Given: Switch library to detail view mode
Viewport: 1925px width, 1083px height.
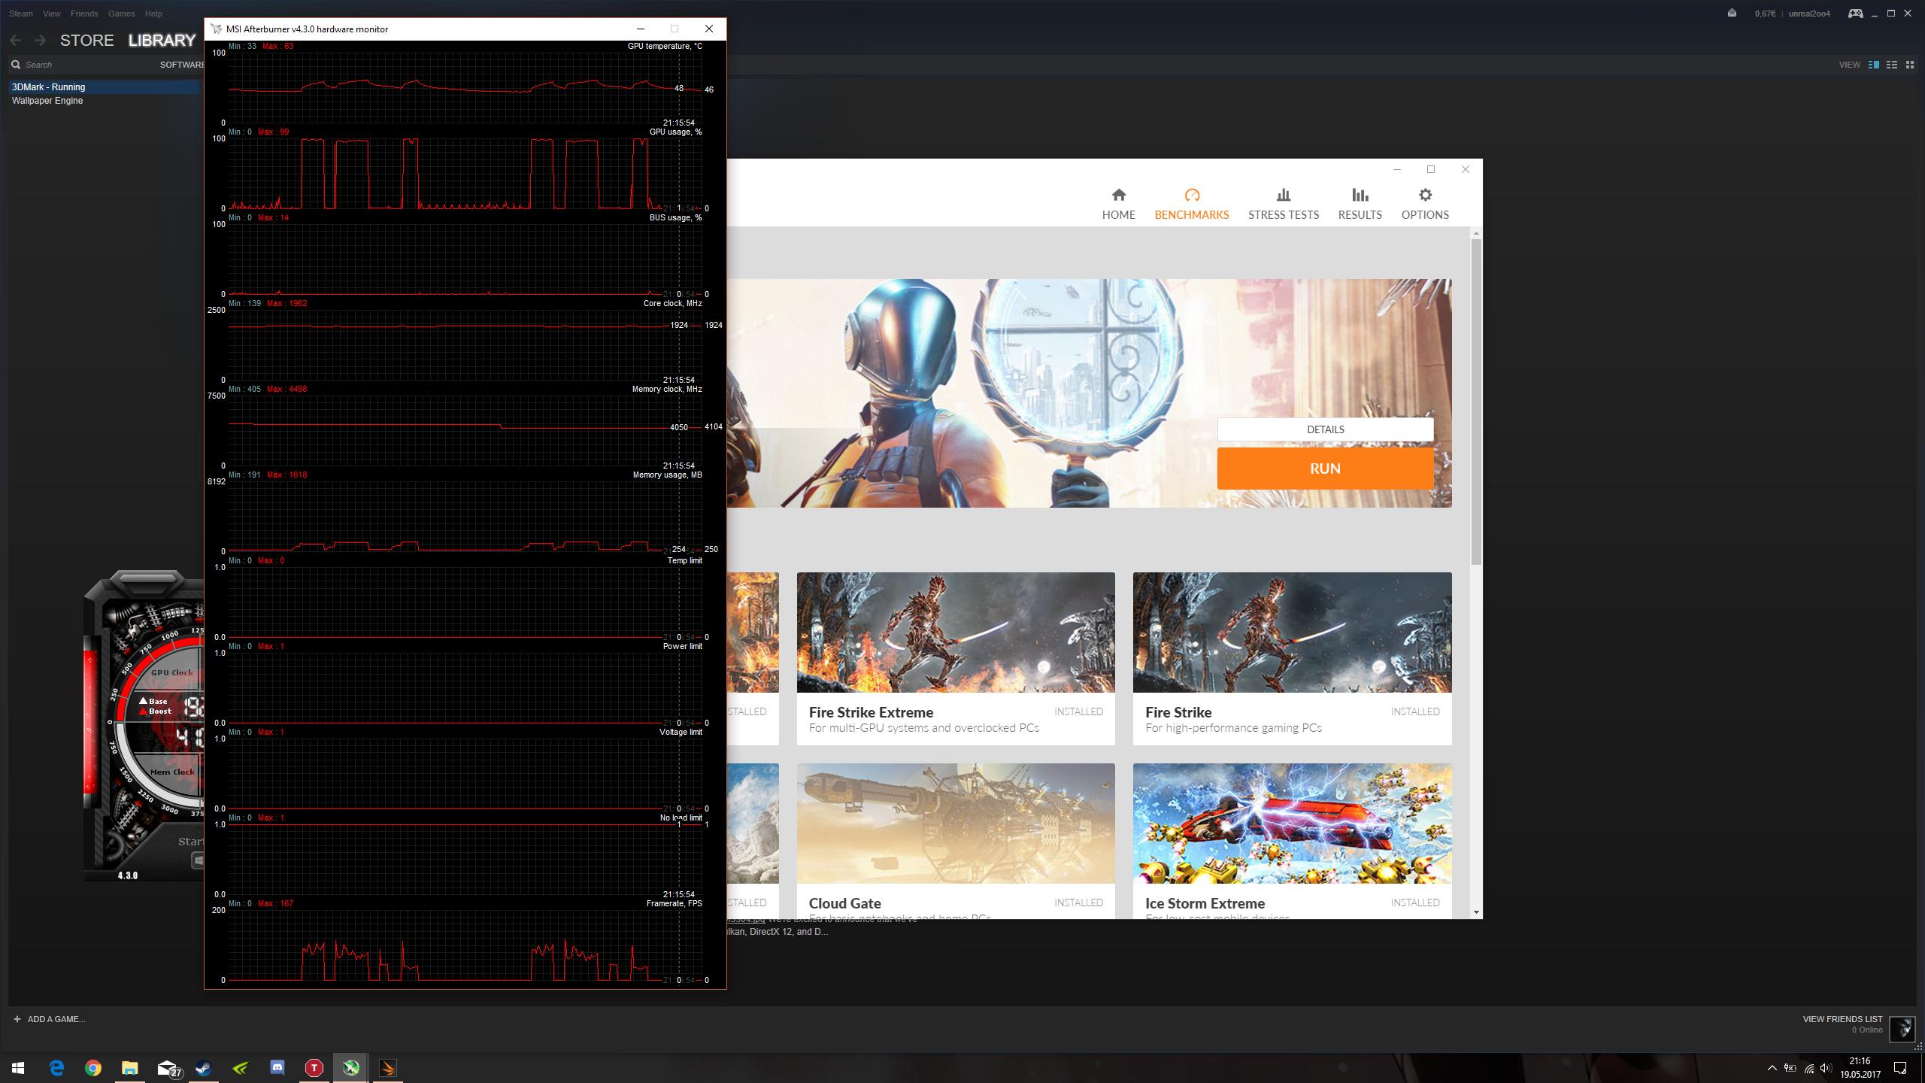Looking at the screenshot, I should [1874, 65].
